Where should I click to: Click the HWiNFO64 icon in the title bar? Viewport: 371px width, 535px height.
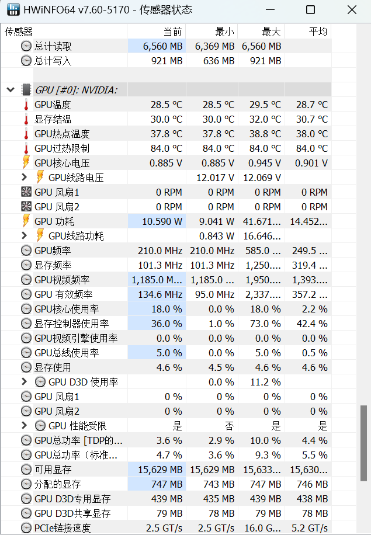point(13,10)
